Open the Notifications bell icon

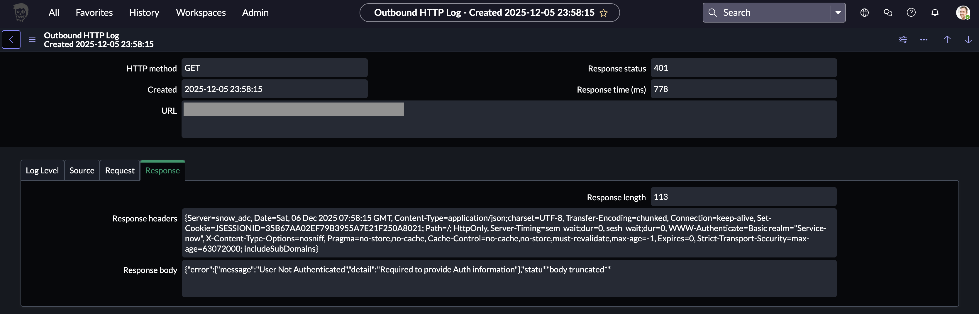[x=935, y=13]
